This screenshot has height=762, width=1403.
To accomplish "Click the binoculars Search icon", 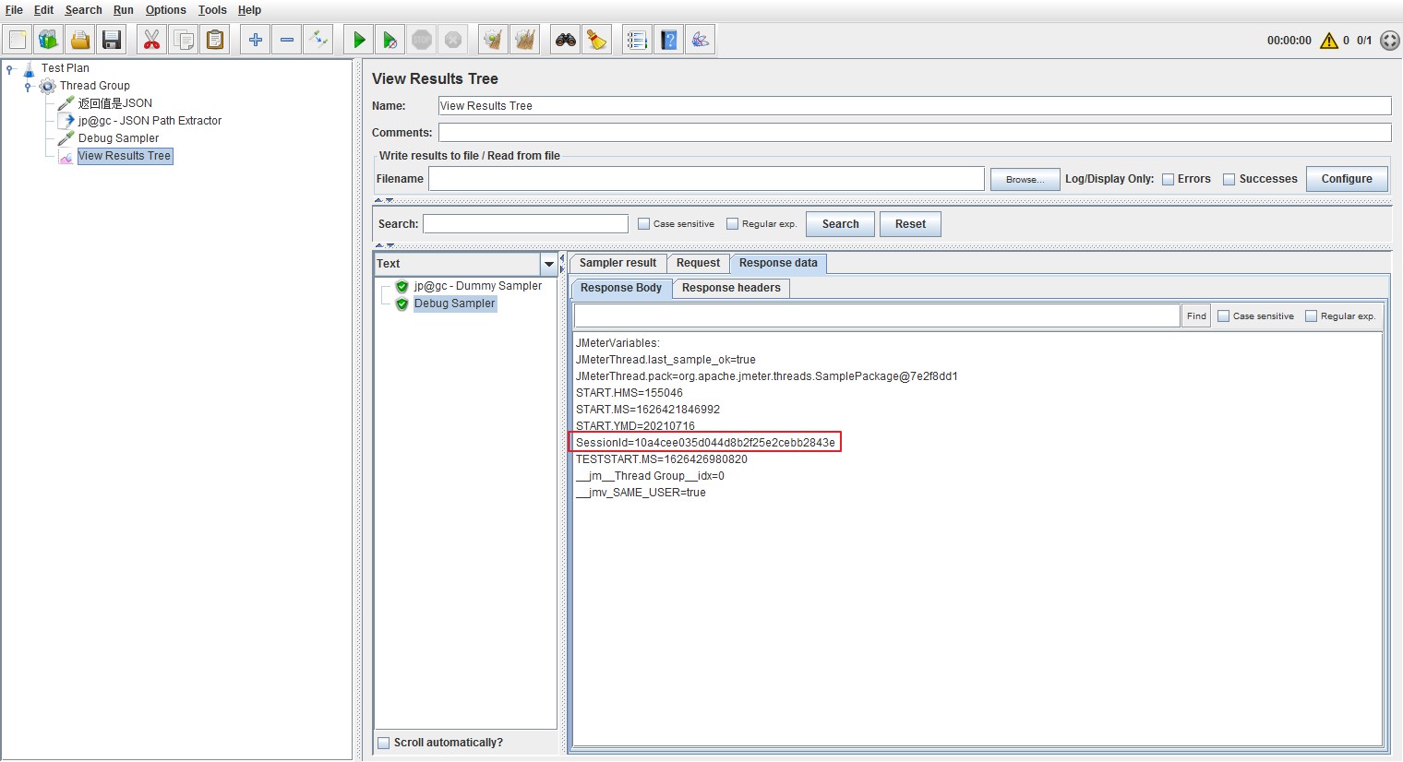I will click(x=566, y=40).
